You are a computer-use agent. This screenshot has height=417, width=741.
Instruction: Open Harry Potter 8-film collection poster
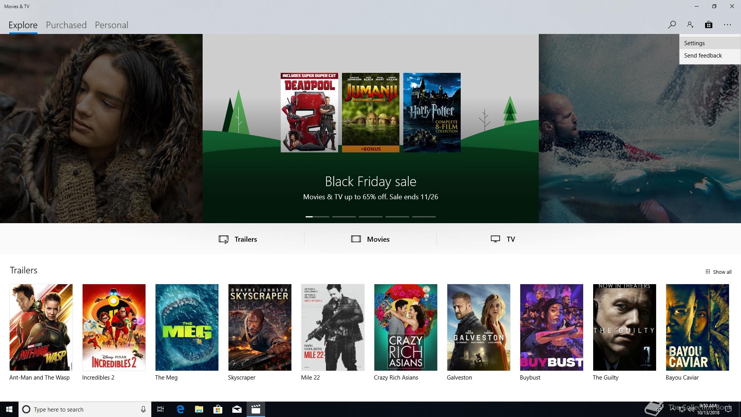[x=432, y=112]
